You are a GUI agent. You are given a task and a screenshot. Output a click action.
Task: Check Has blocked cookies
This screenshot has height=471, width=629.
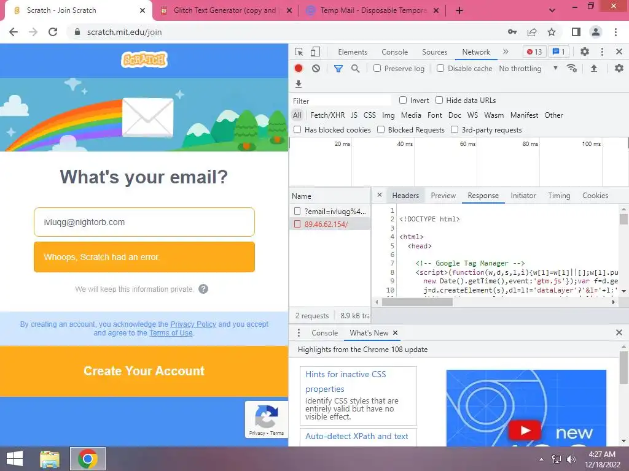pyautogui.click(x=297, y=129)
